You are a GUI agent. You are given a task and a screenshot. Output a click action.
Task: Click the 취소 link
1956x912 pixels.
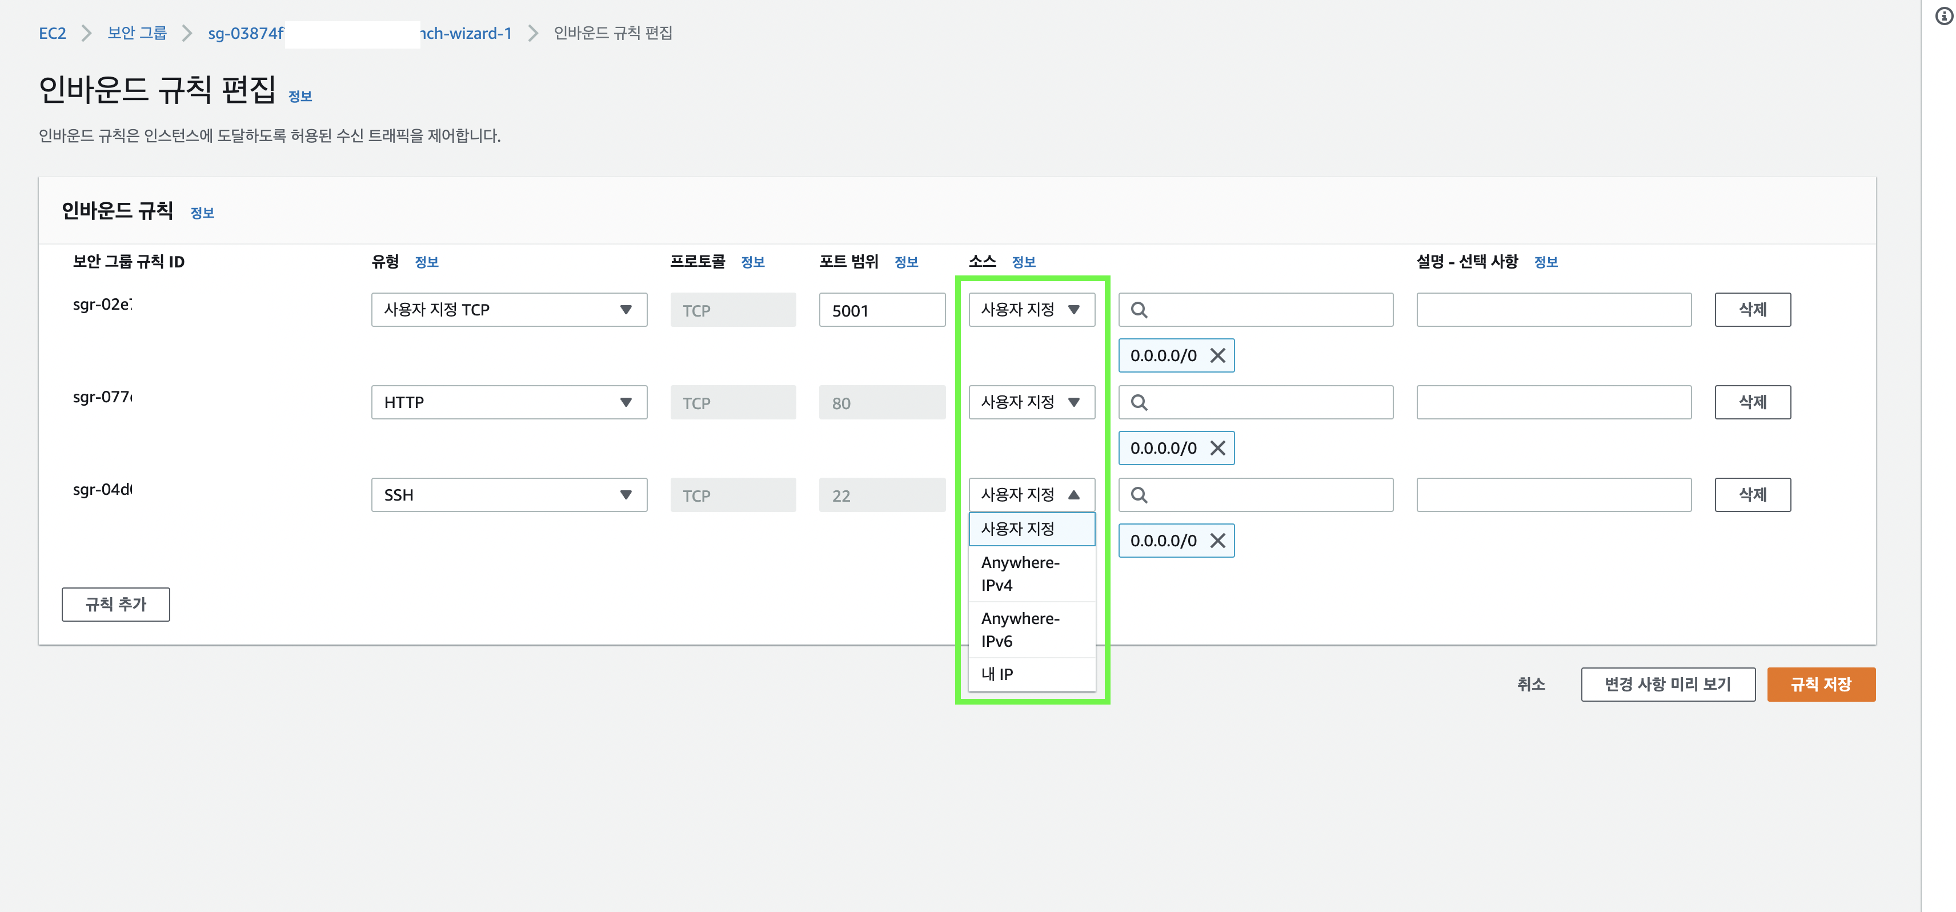1530,684
